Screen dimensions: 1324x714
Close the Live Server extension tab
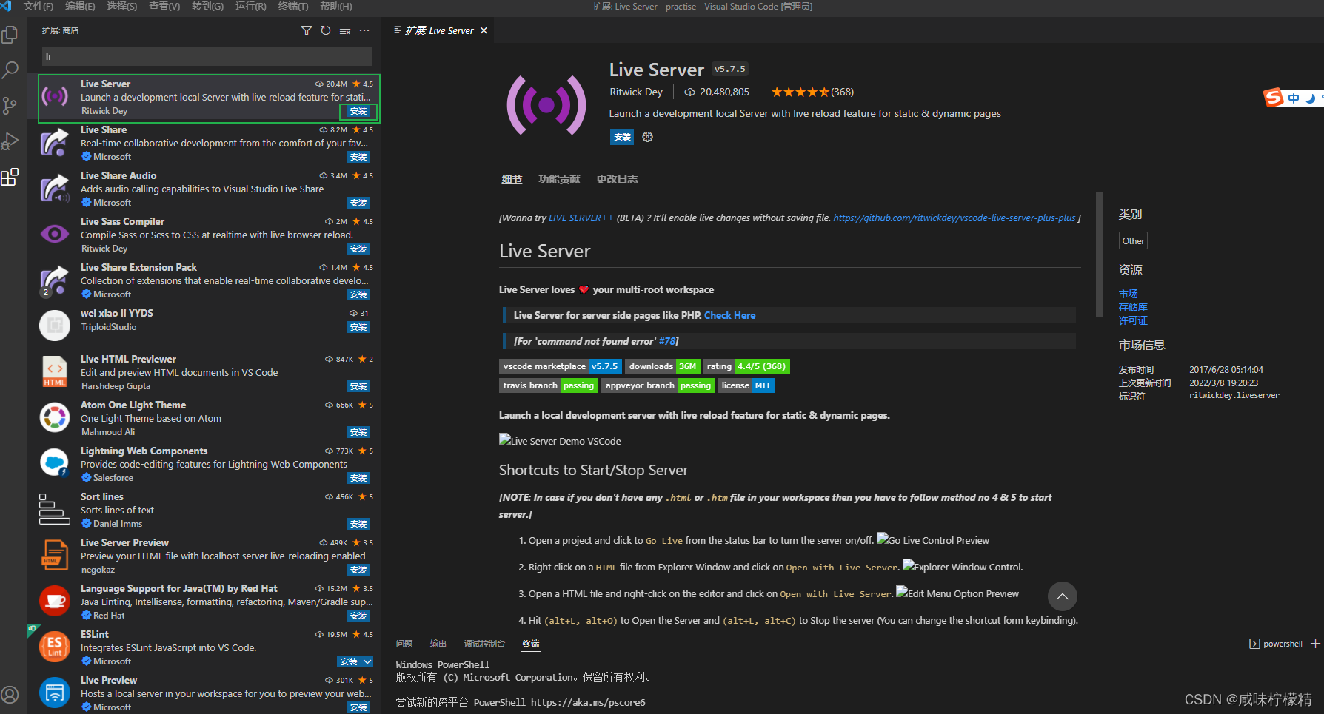pos(484,30)
